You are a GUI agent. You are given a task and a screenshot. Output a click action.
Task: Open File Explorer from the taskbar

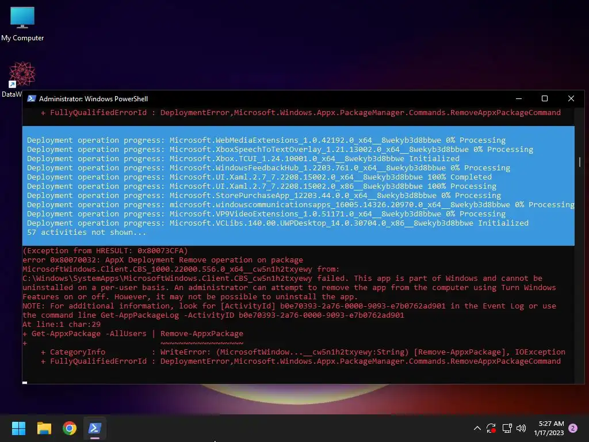pyautogui.click(x=44, y=428)
